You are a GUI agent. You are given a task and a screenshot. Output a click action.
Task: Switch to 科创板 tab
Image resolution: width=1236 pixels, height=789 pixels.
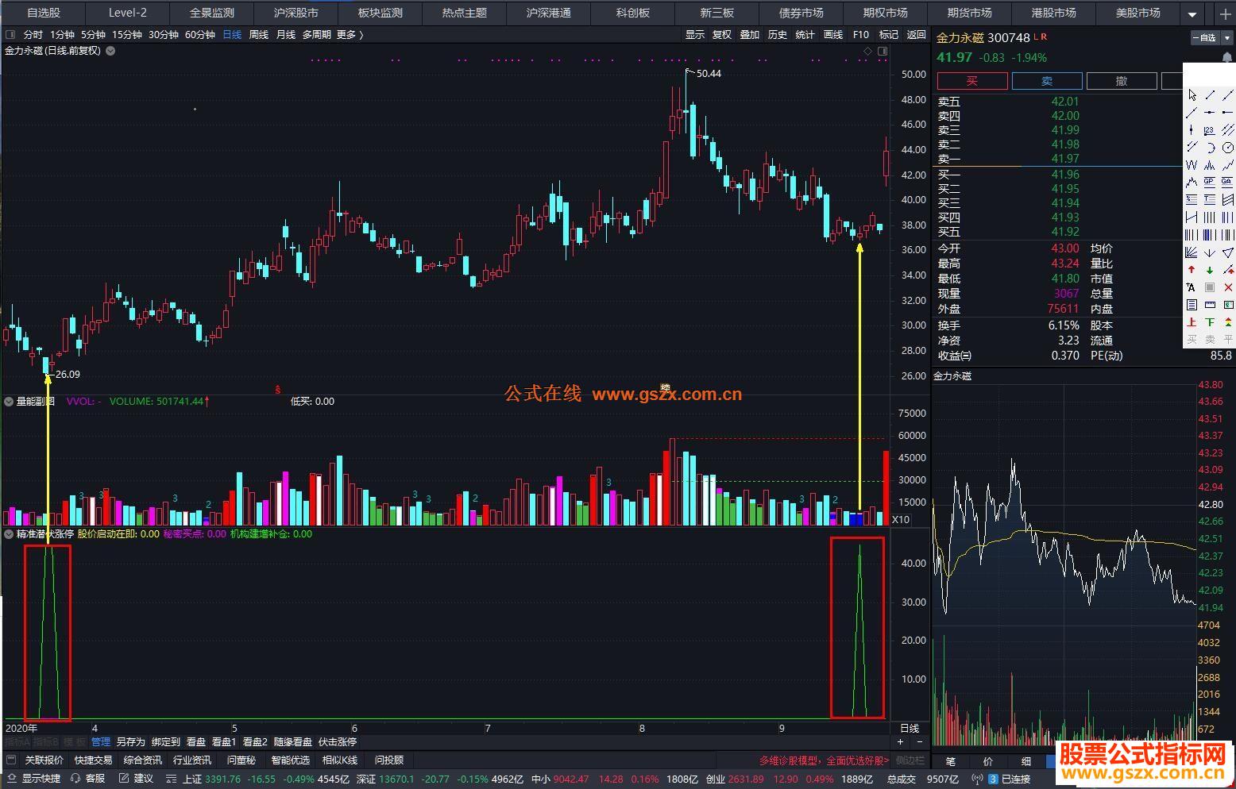(633, 13)
